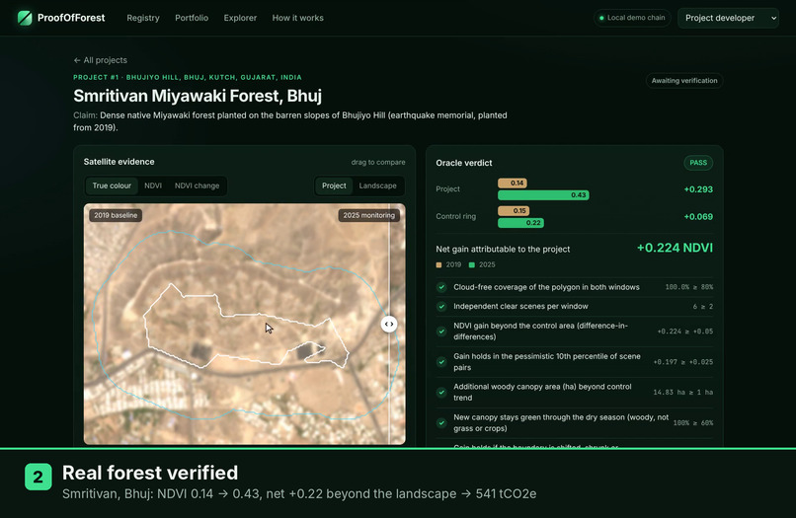
Task: Click the left arrow icon before All projects
Action: 77,60
